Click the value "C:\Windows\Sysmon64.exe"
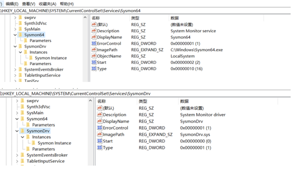This screenshot has height=171, width=292. tap(197, 50)
